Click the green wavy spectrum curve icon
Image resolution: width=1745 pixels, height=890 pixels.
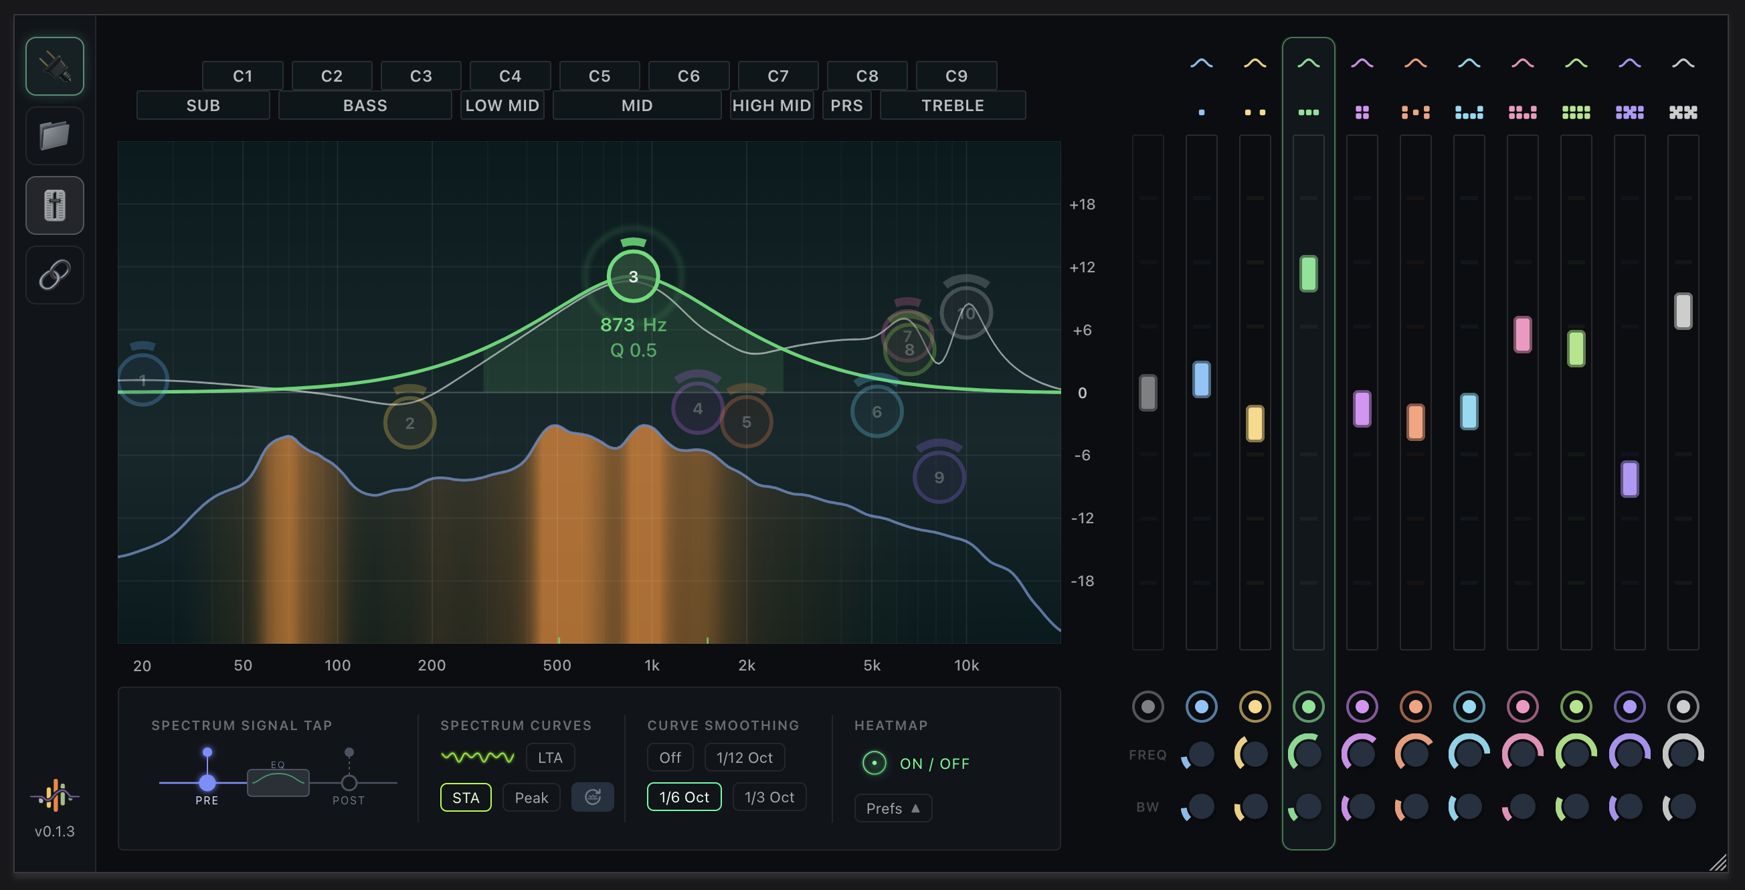pos(478,757)
